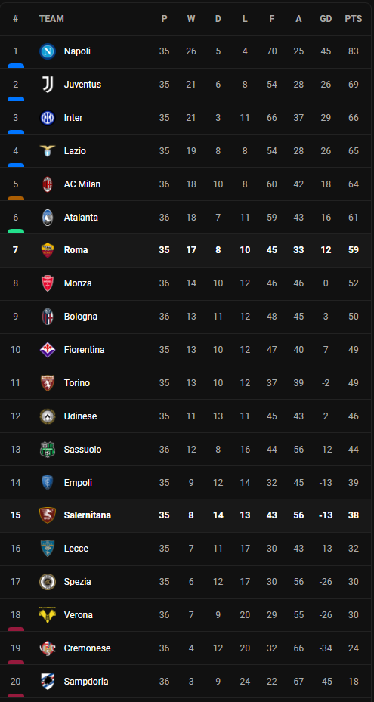Click the Atalanta club crest
Viewport: 374px width, 702px height.
pos(47,218)
